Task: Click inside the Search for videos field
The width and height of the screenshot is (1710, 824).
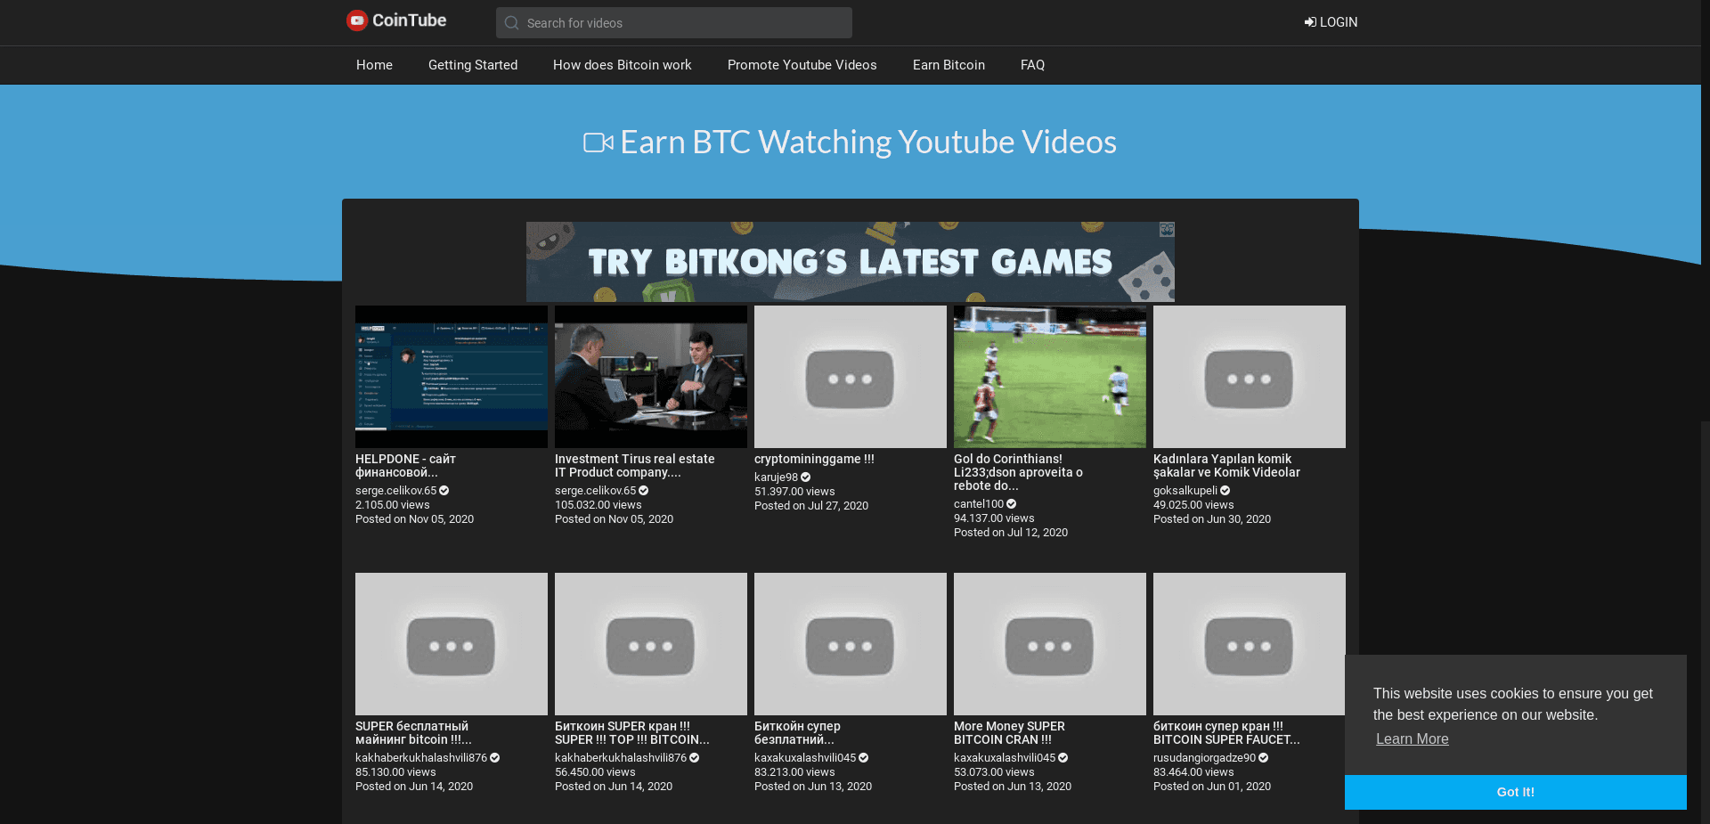Action: pyautogui.click(x=673, y=22)
